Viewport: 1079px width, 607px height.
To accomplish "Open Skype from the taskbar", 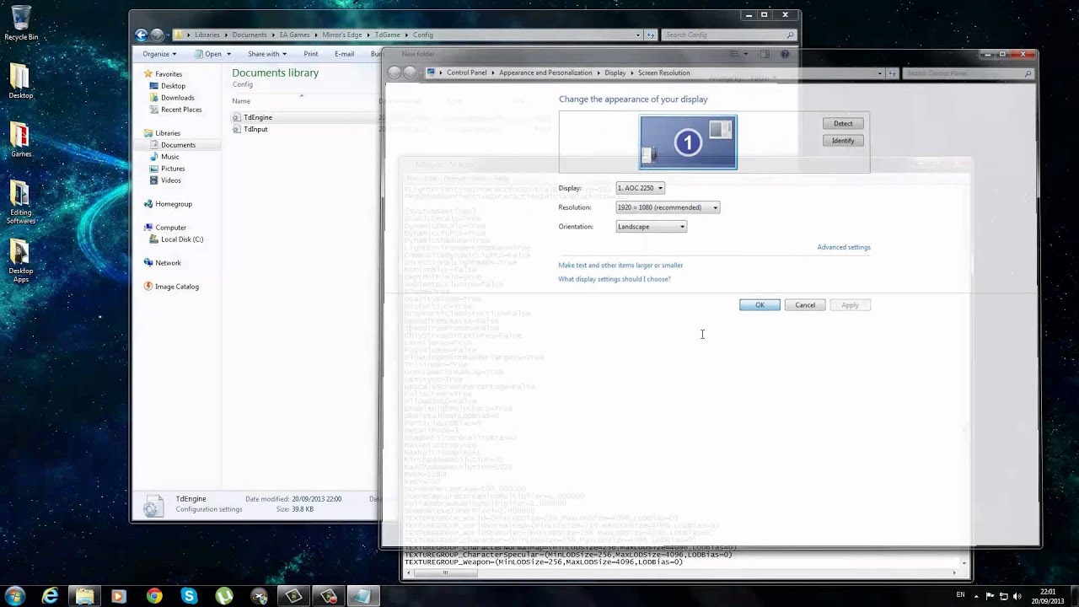I will pos(189,596).
